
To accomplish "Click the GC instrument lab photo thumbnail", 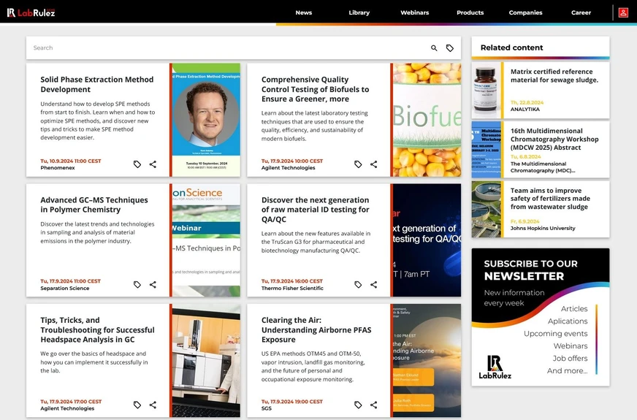I will [x=207, y=361].
